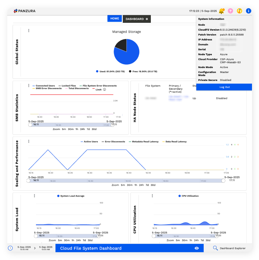Toggle the eye icon on Cloud File System Dashboard
Viewport: 259px width, 260px height.
[197, 248]
